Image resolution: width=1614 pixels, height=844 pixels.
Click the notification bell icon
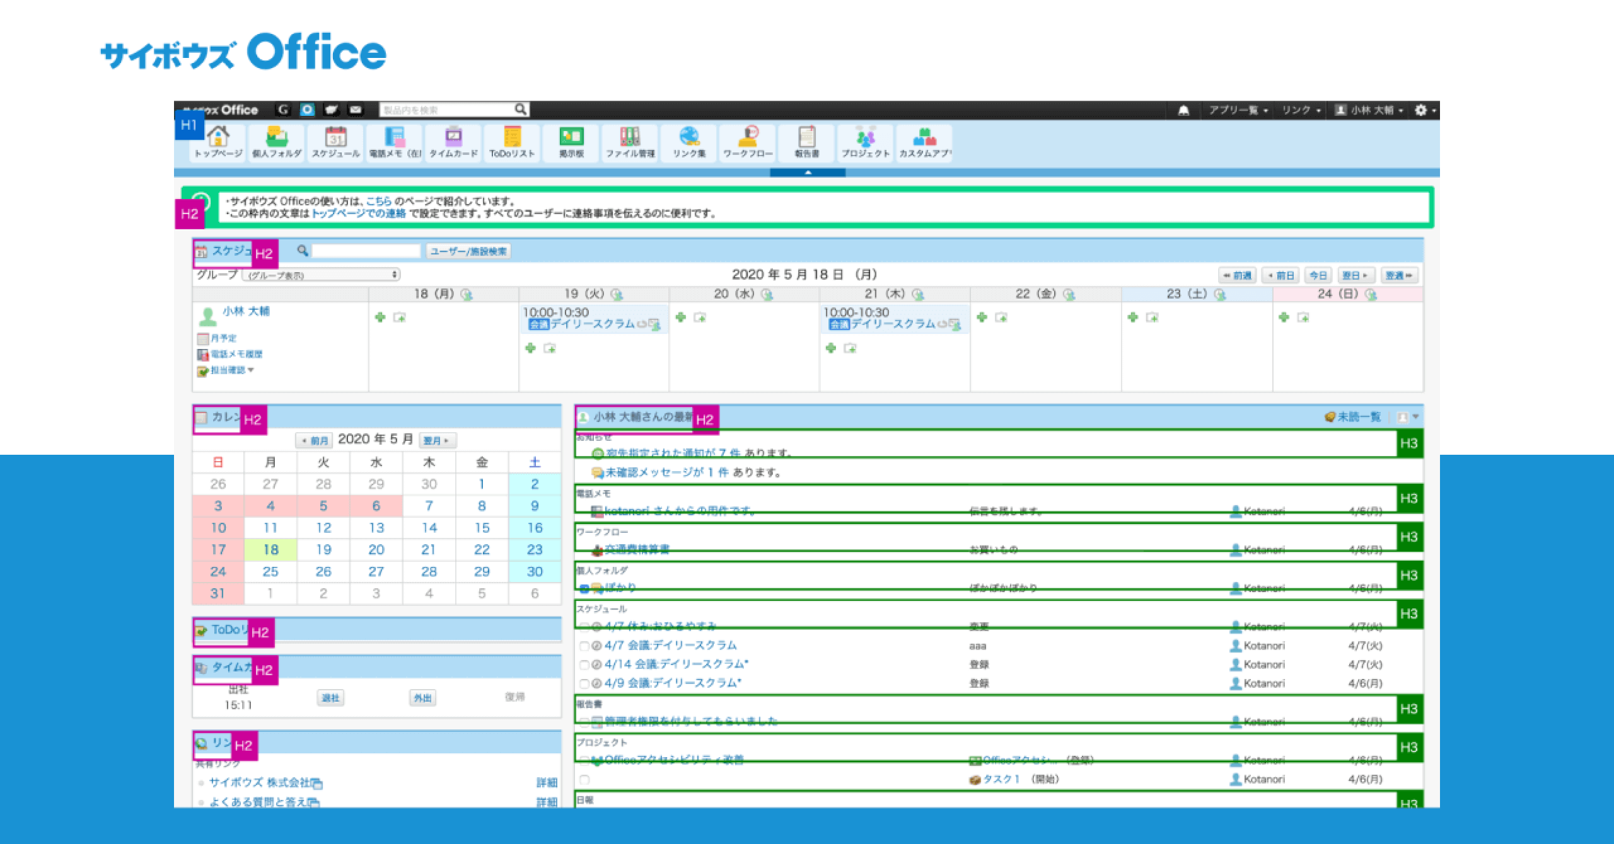[x=1183, y=110]
